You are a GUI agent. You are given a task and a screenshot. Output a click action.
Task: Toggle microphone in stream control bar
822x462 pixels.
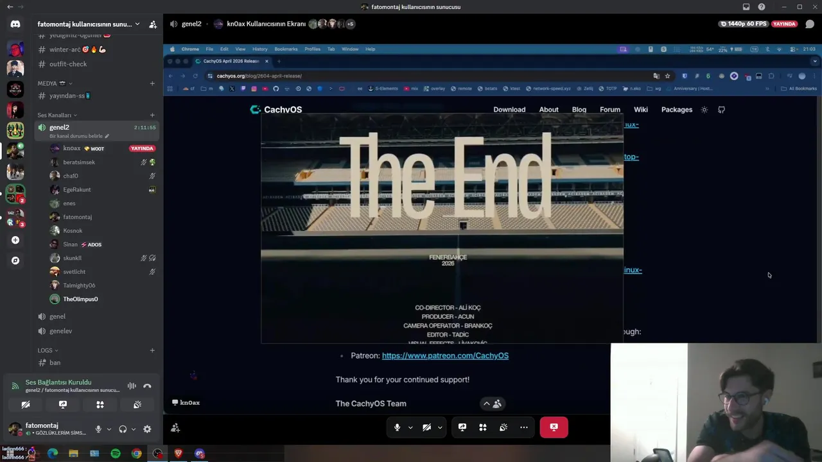point(398,427)
